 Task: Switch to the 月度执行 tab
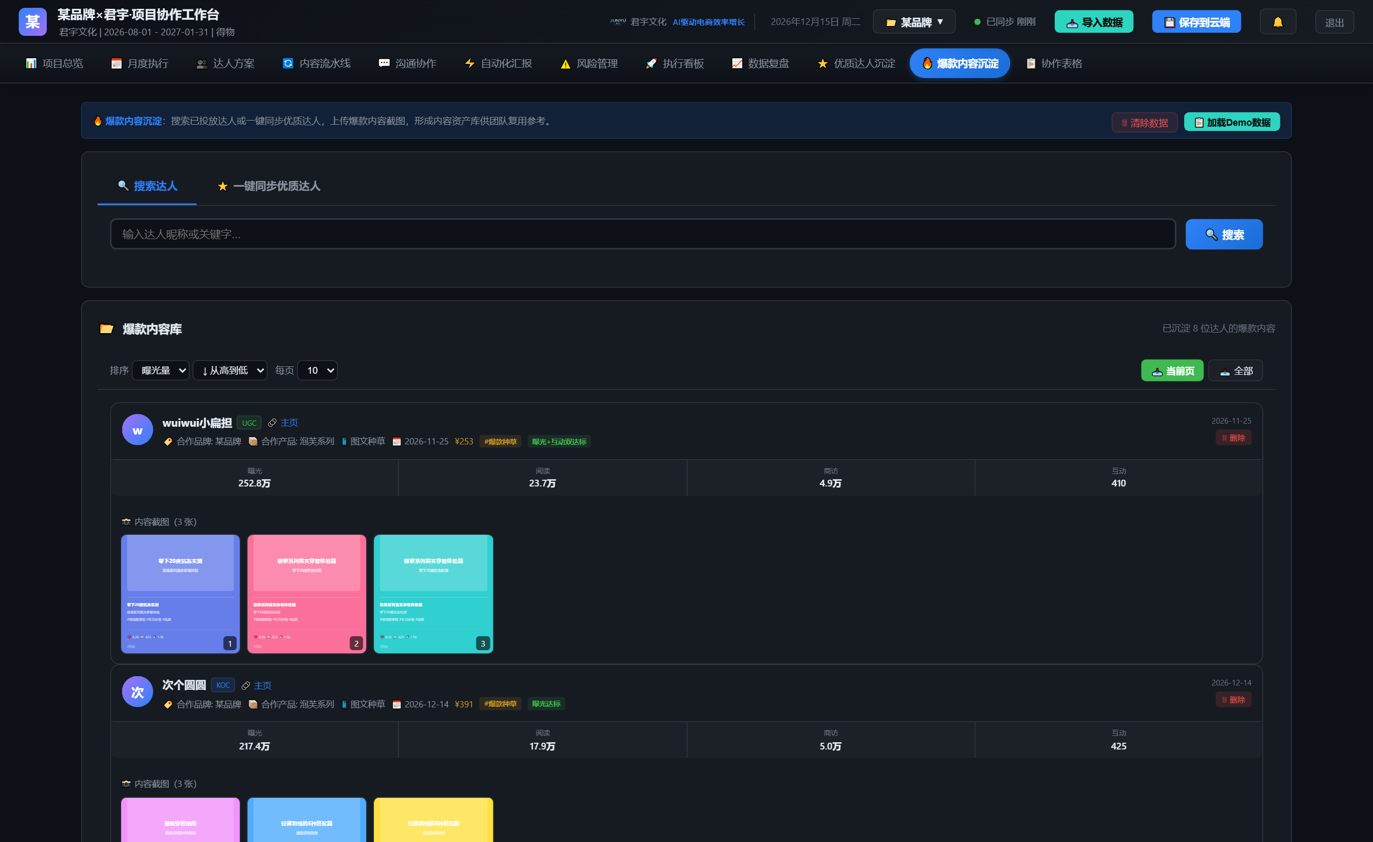[140, 63]
